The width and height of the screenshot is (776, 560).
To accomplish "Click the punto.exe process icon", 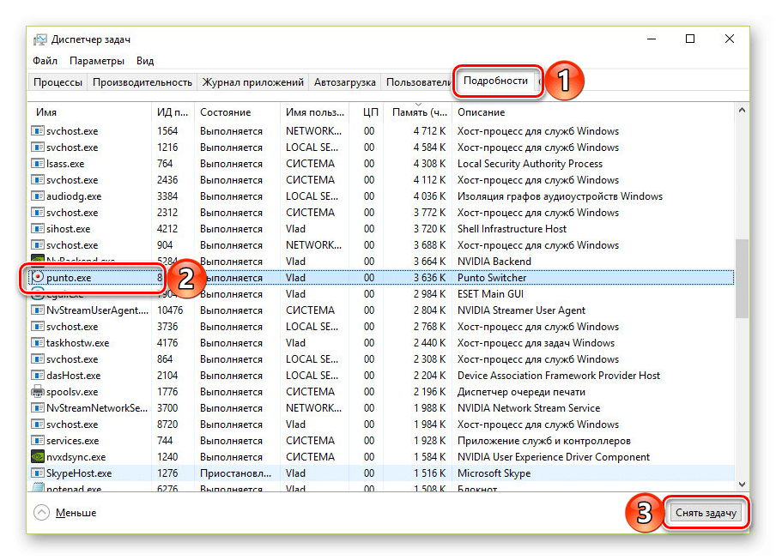I will point(38,278).
